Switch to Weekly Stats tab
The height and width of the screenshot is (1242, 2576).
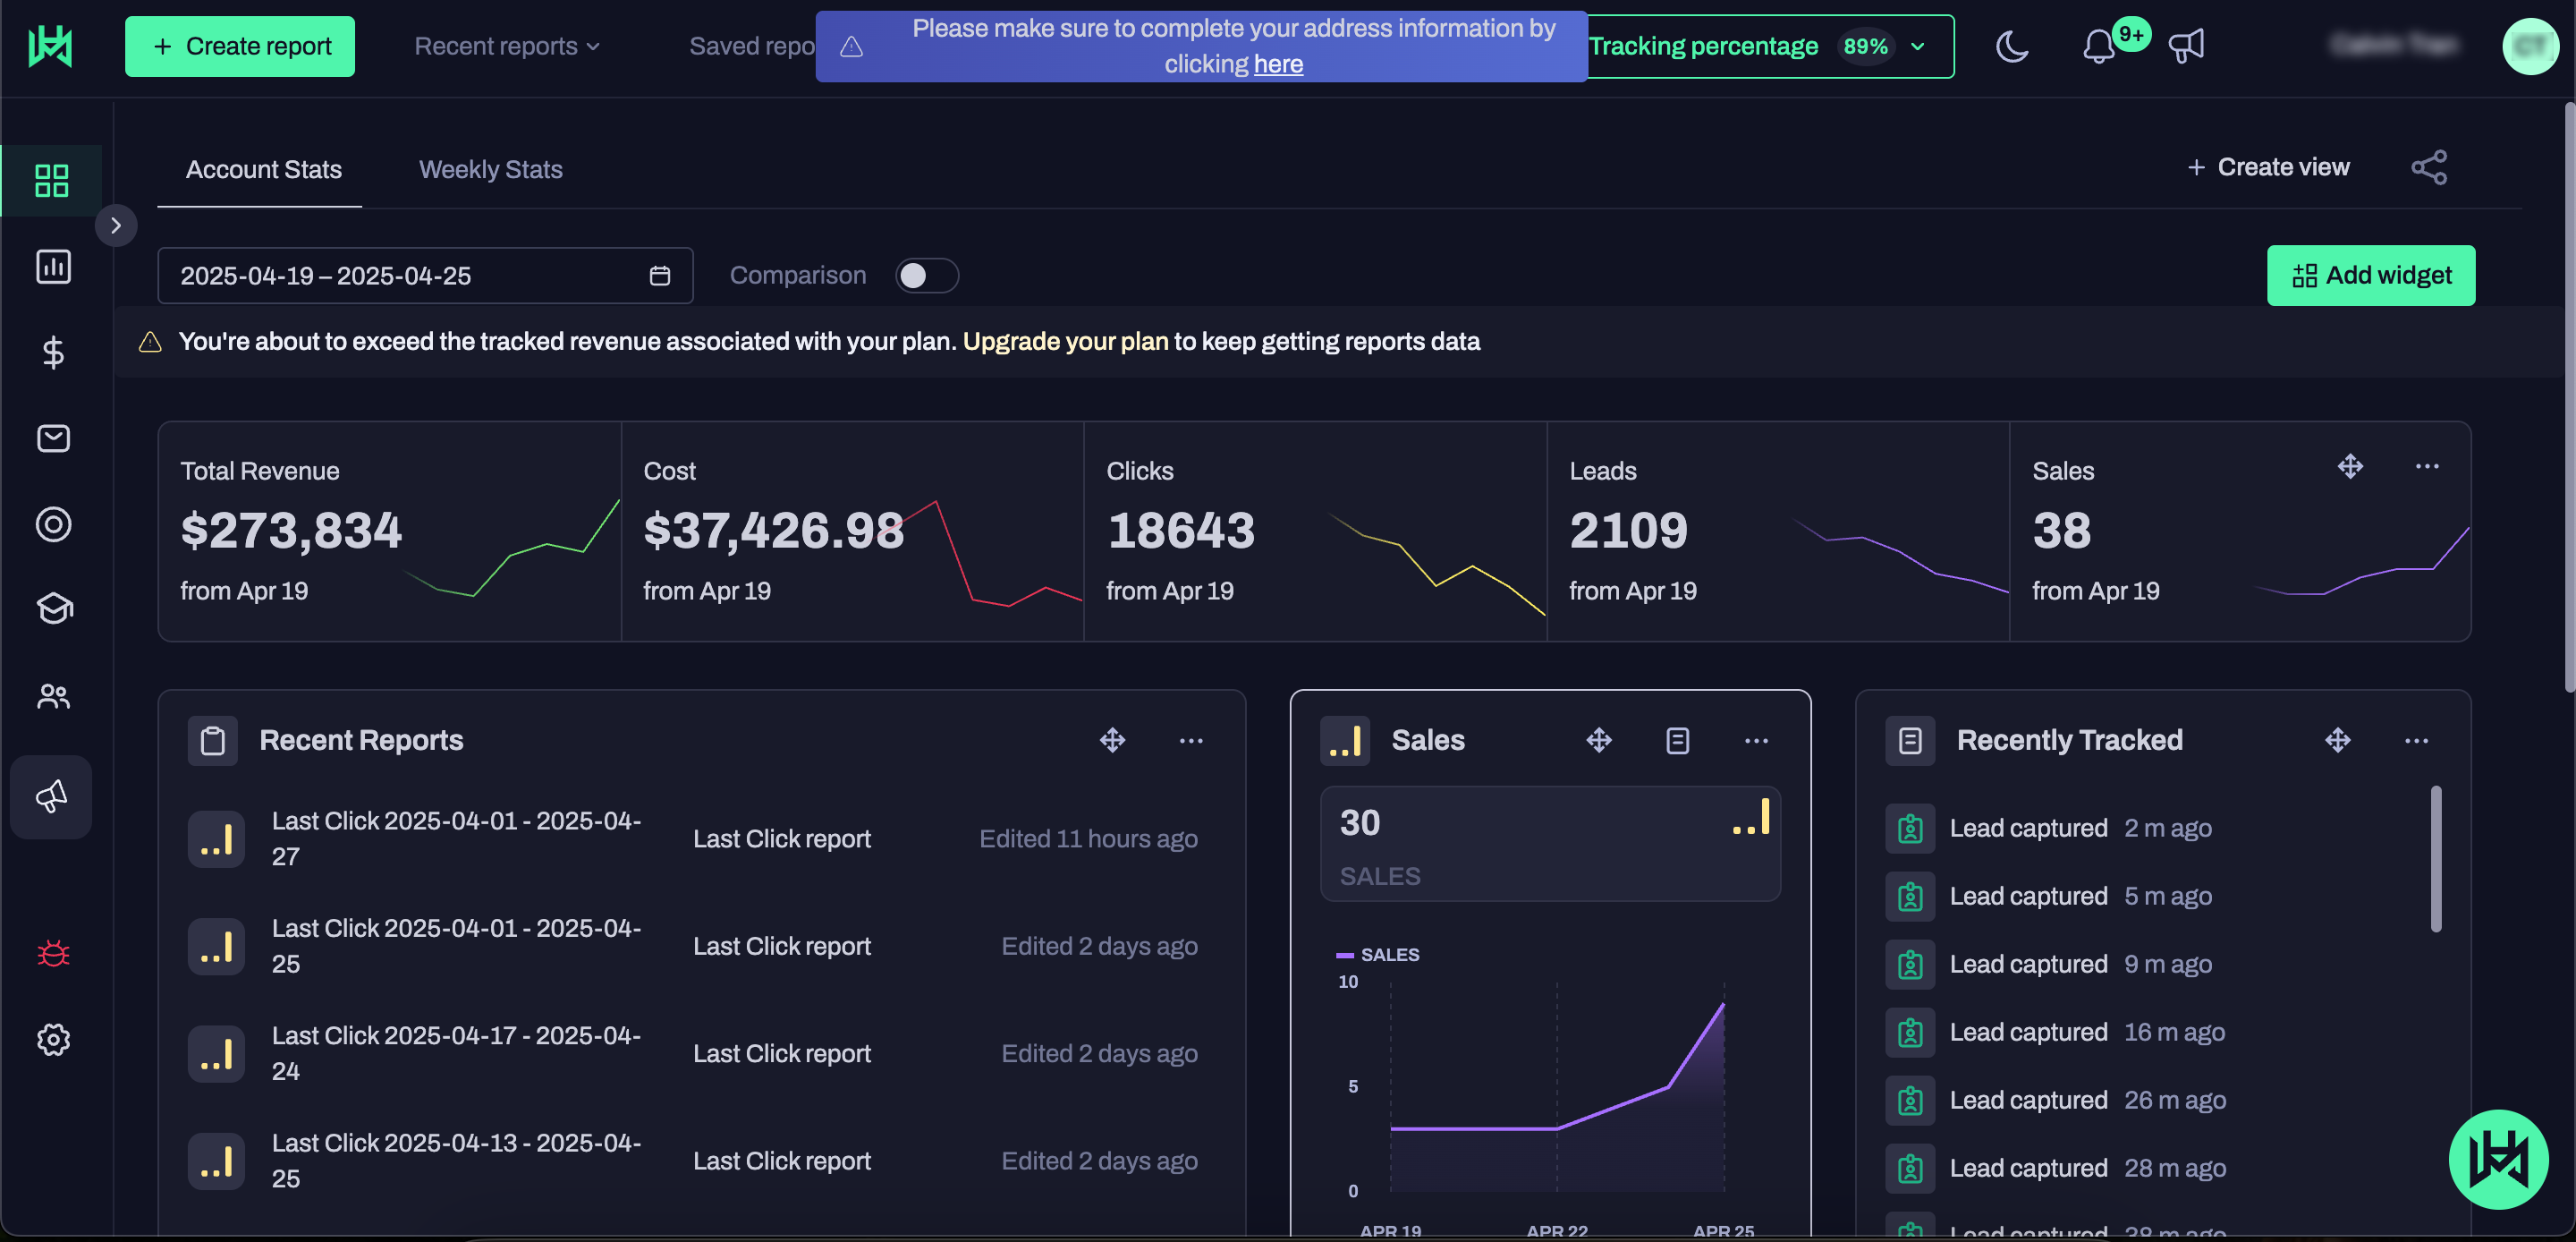[x=490, y=169]
